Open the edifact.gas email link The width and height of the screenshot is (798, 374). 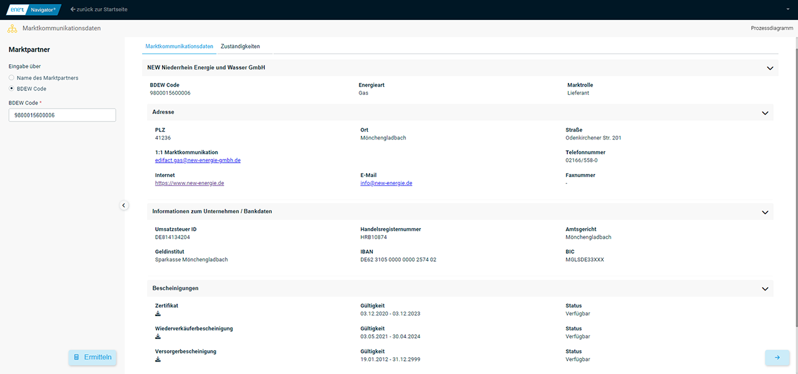[198, 160]
